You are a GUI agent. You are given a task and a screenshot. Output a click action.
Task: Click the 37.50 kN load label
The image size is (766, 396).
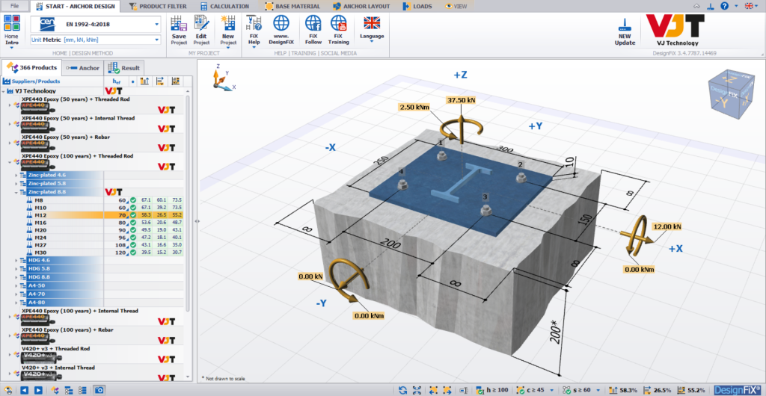(461, 100)
